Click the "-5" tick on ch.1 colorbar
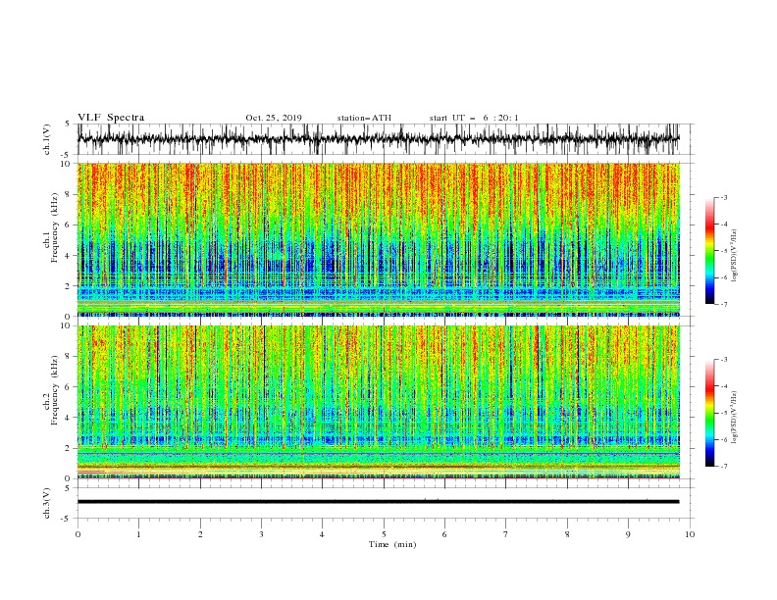 pyautogui.click(x=723, y=251)
